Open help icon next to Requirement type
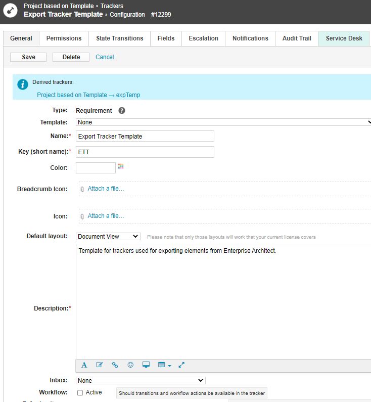 (x=122, y=111)
